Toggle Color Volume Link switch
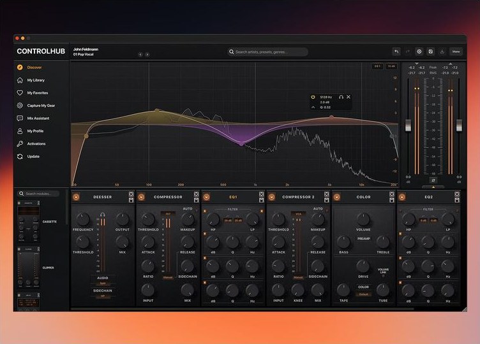The width and height of the screenshot is (480, 344). pyautogui.click(x=383, y=276)
